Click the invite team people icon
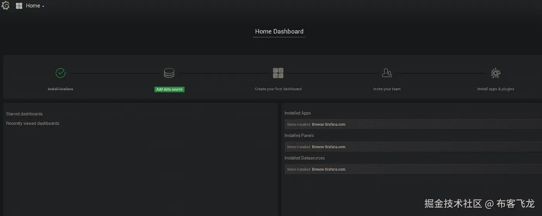The height and width of the screenshot is (216, 542). point(387,73)
